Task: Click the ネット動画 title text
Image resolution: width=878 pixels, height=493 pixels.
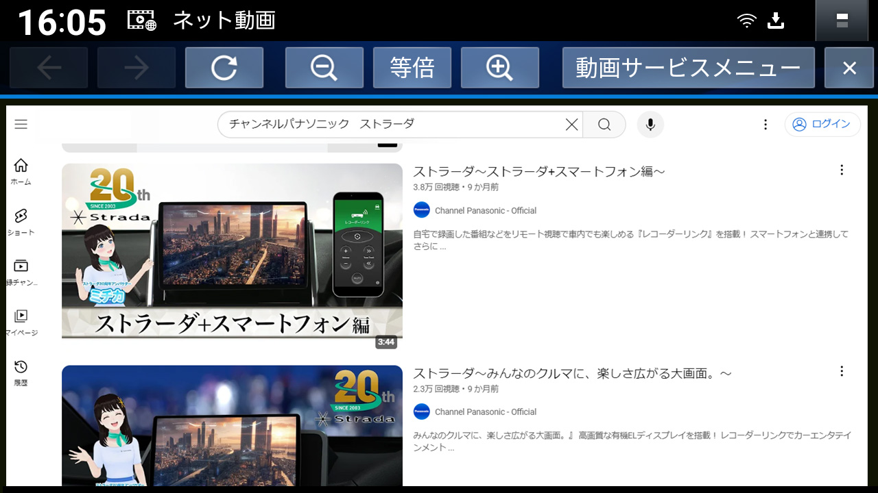Action: click(x=224, y=21)
